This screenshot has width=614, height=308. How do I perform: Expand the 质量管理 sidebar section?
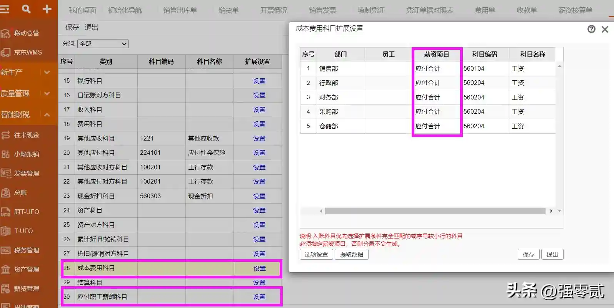[x=47, y=93]
